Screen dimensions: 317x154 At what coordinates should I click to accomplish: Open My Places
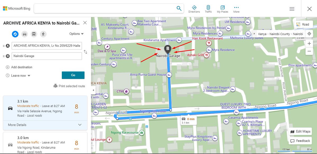click(x=223, y=9)
